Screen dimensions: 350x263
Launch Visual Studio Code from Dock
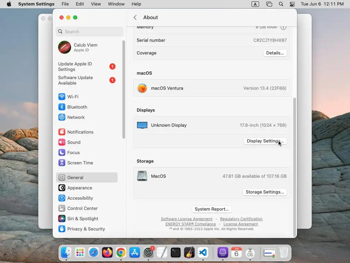pyautogui.click(x=203, y=253)
